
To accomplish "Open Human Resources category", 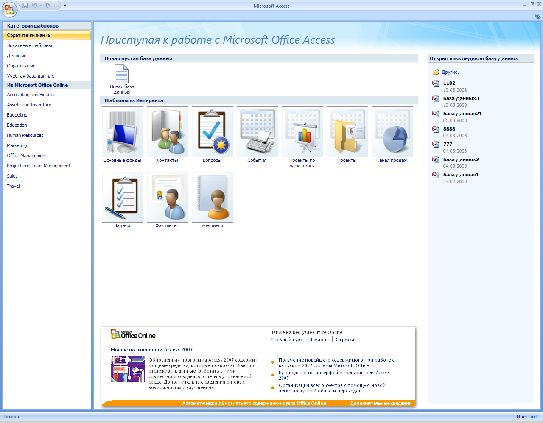I will [x=47, y=135].
